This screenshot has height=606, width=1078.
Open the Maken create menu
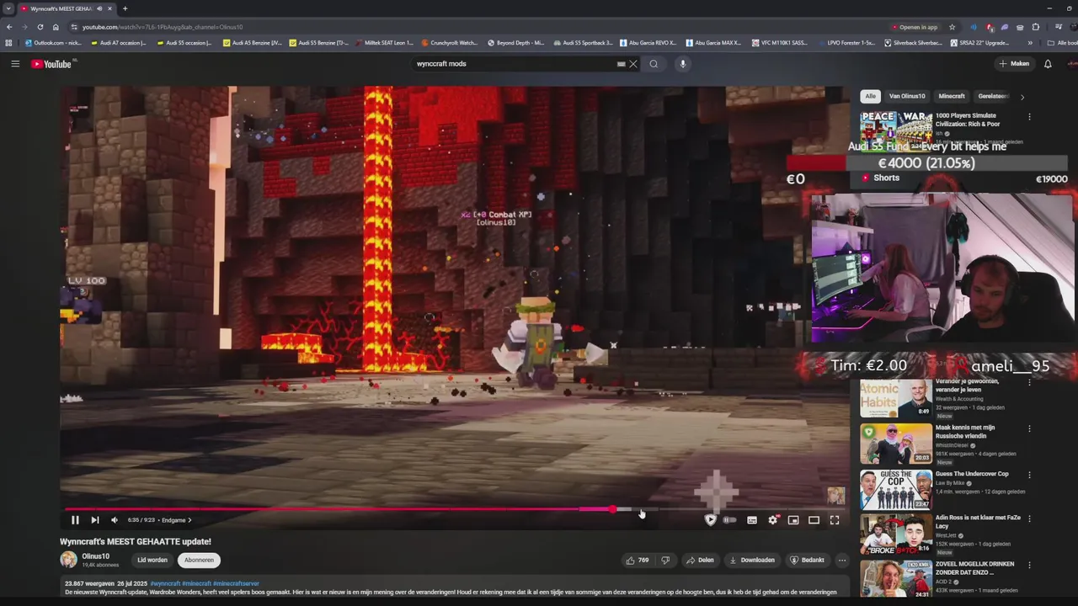click(x=1014, y=64)
